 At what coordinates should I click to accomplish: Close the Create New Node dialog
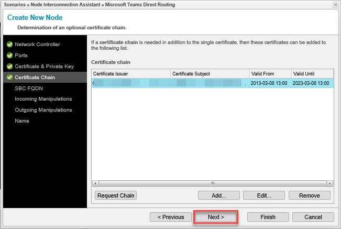[x=335, y=5]
